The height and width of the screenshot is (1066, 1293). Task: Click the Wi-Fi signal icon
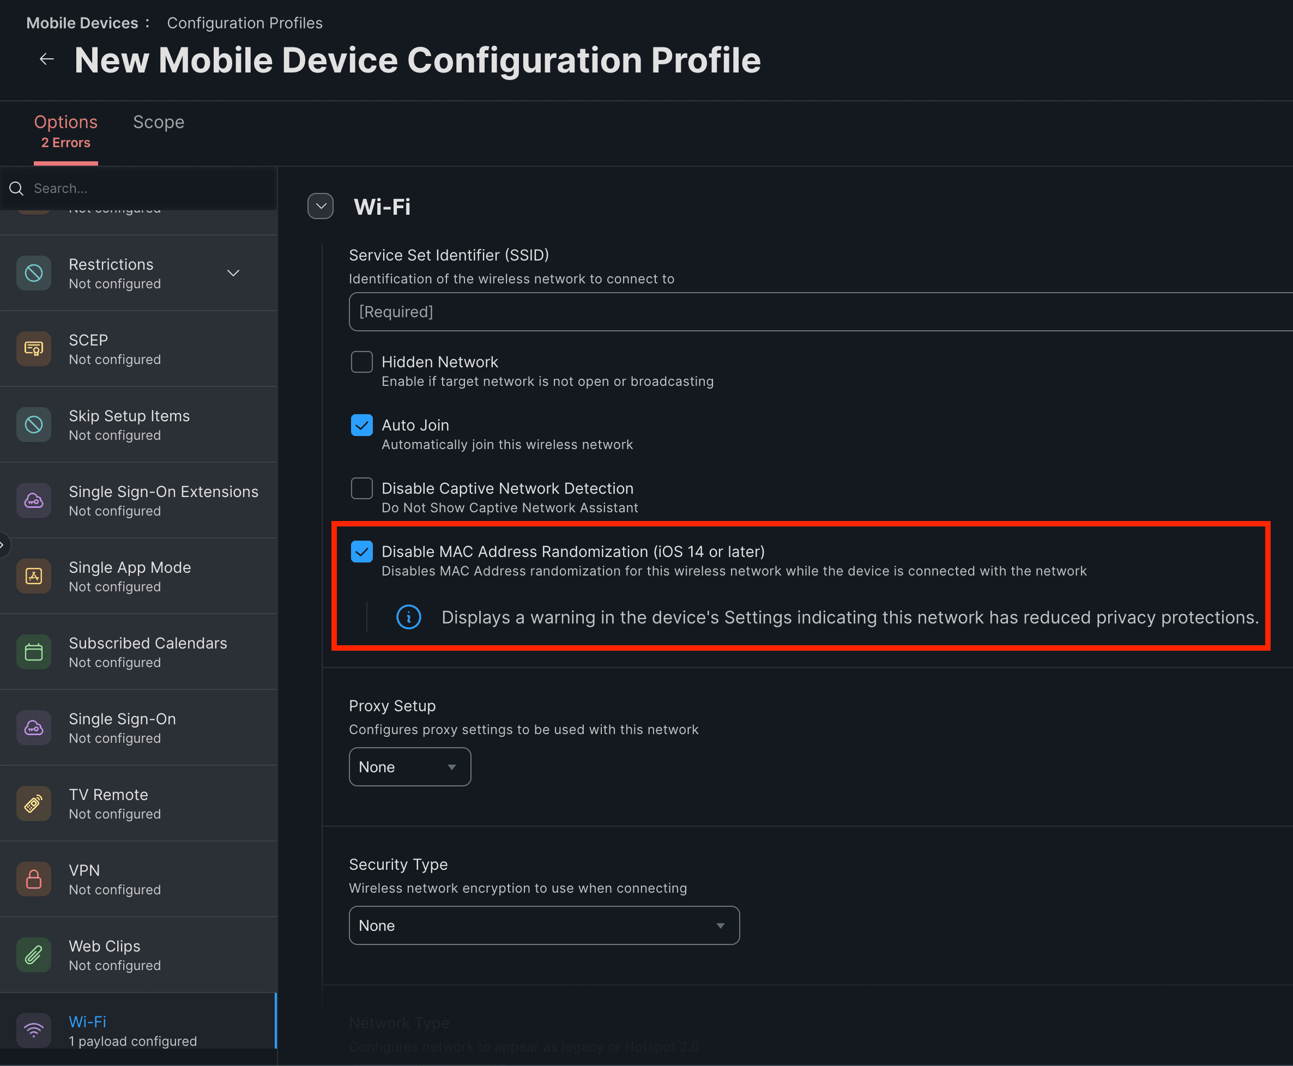coord(34,1030)
